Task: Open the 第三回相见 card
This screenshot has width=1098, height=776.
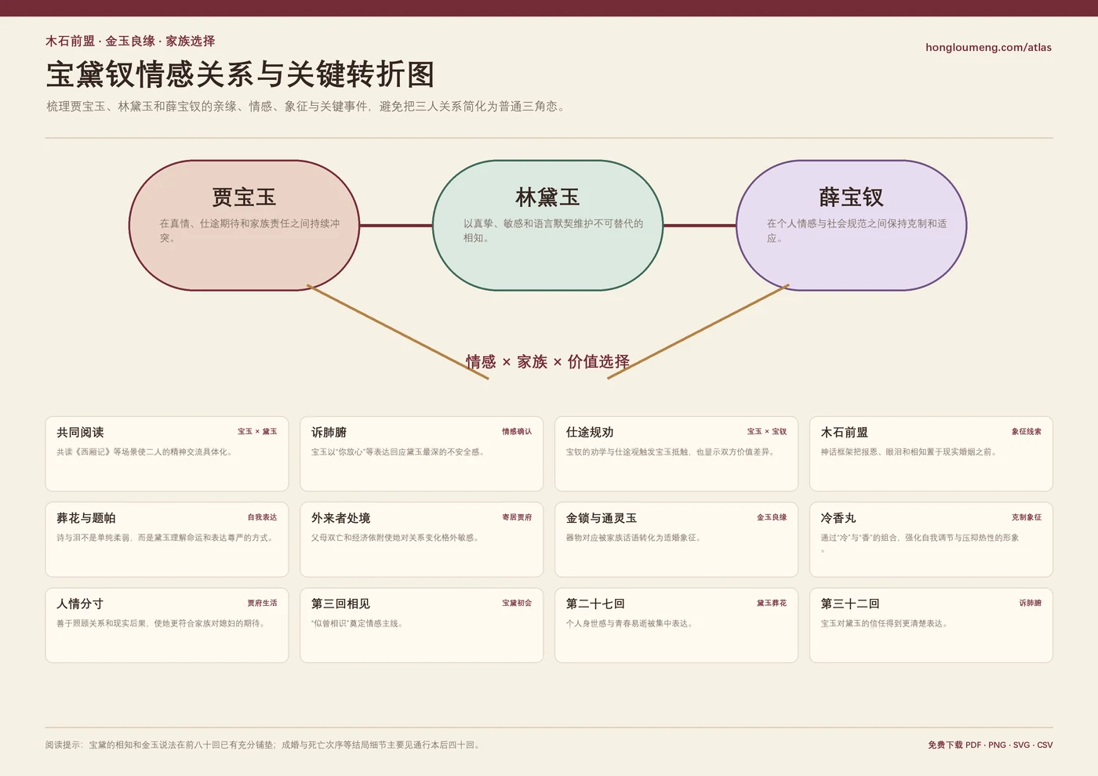Action: point(421,626)
